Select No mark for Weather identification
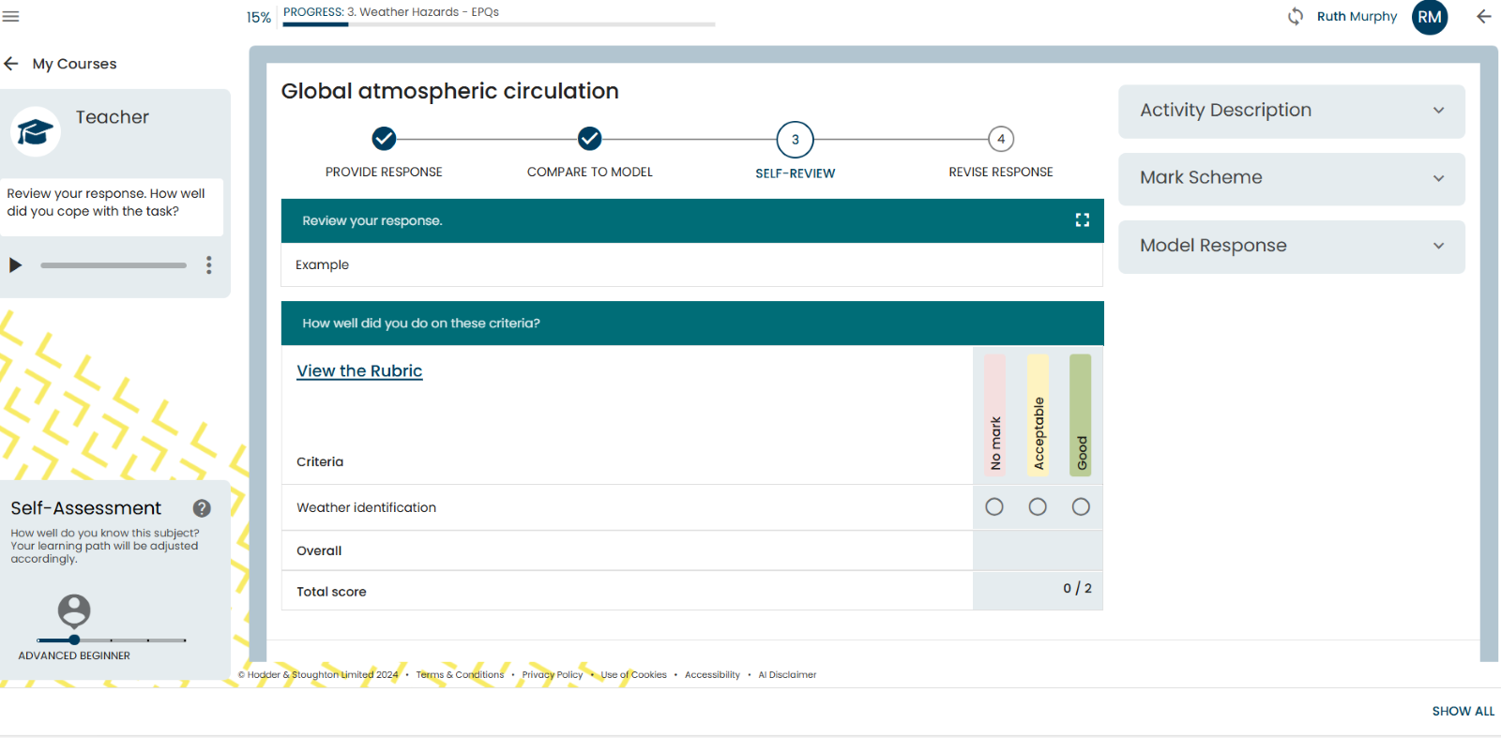Image resolution: width=1501 pixels, height=738 pixels. (994, 507)
